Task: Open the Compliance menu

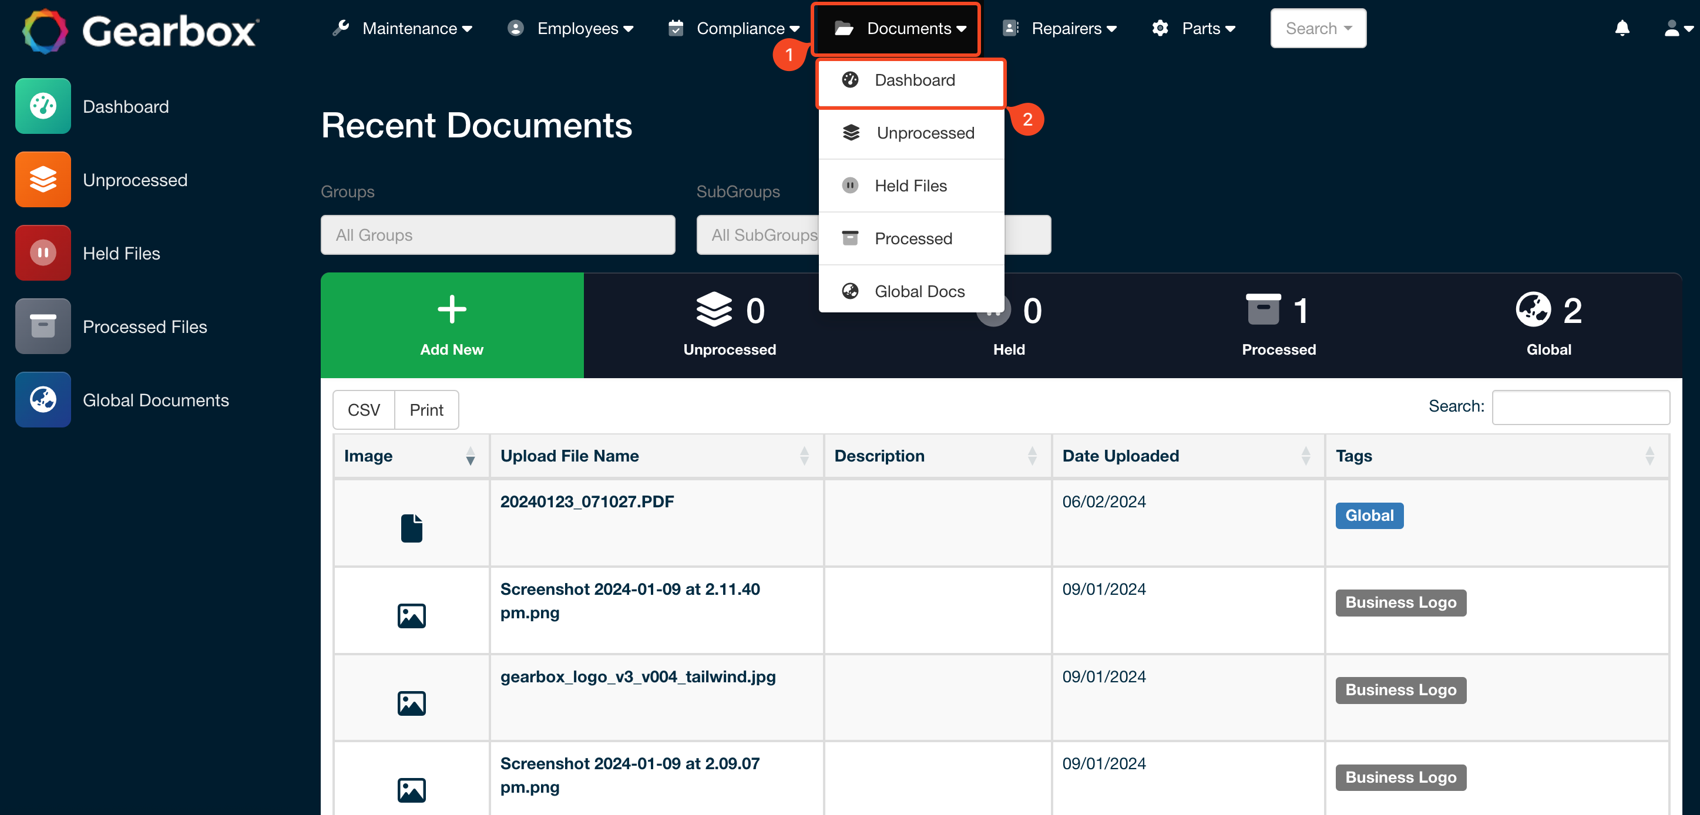Action: (738, 28)
